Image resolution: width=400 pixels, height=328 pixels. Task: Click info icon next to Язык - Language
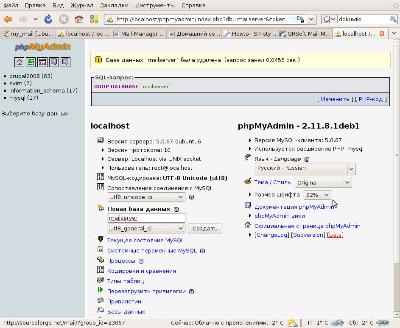(x=307, y=159)
